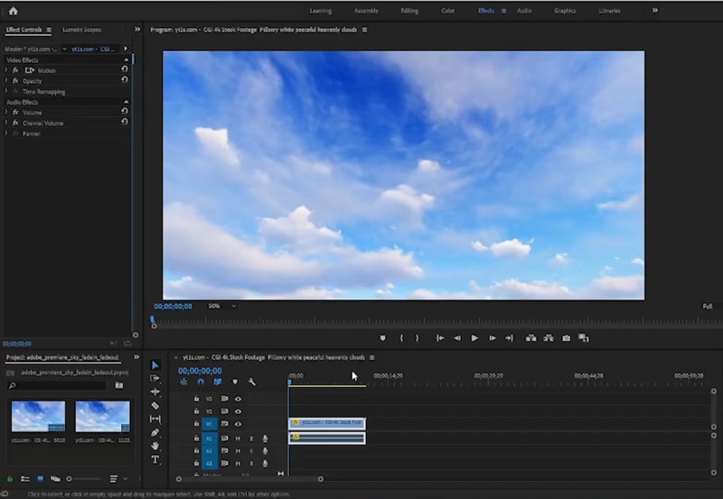Enable voice-over record on A3
Image resolution: width=723 pixels, height=499 pixels.
tap(265, 463)
